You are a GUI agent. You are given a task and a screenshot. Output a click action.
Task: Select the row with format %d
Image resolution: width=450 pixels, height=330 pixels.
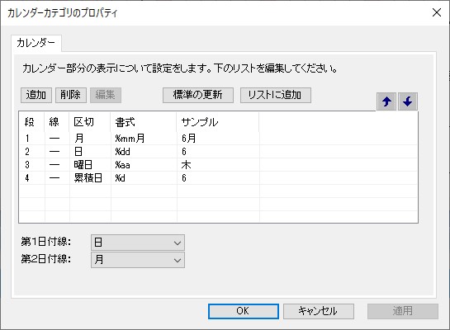click(218, 178)
